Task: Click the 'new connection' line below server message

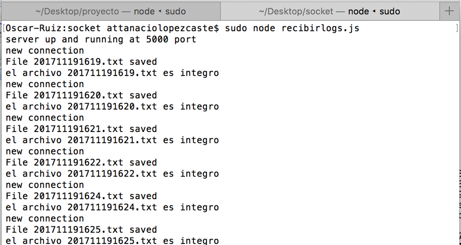Action: tap(45, 51)
